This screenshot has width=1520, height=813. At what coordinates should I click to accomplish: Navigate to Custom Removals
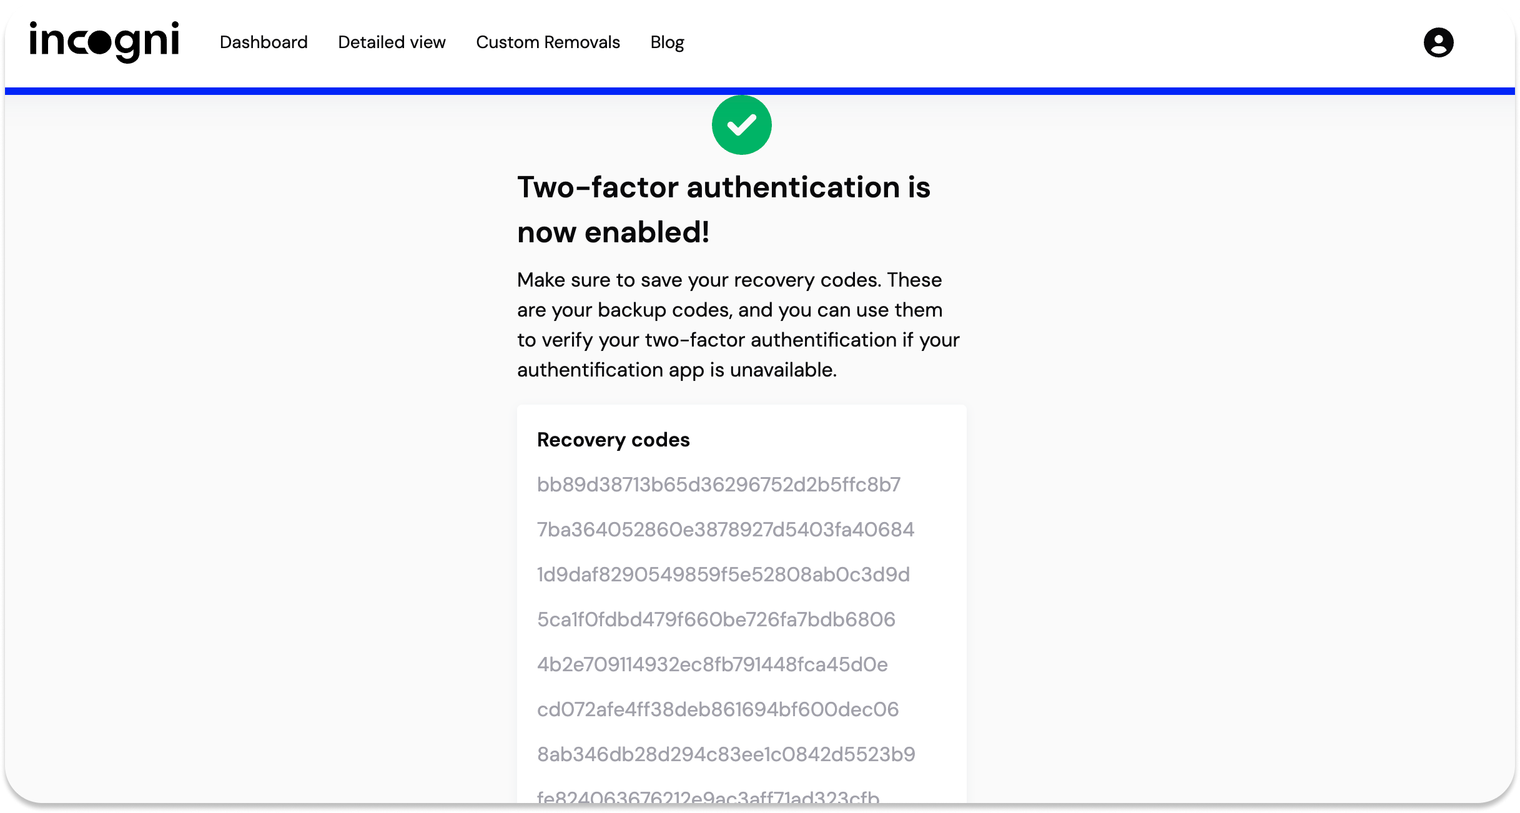pos(548,42)
